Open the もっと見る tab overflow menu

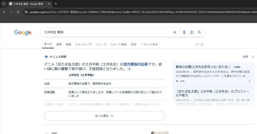click(x=149, y=44)
